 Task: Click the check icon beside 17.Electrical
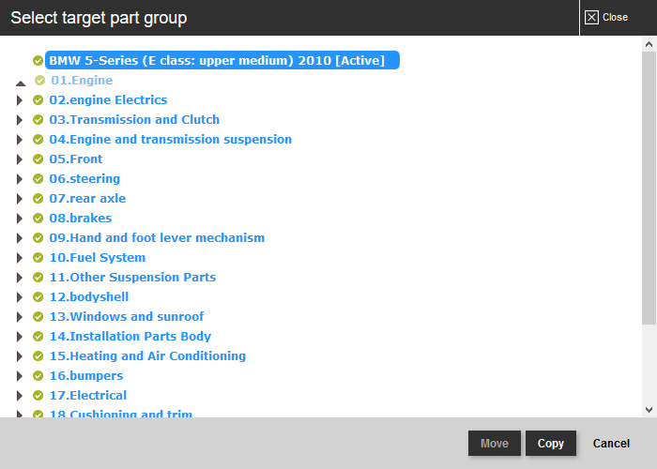[x=38, y=395]
